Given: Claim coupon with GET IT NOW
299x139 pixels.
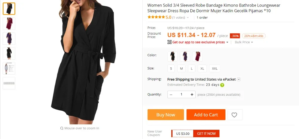Looking at the screenshot, I should pos(206,134).
